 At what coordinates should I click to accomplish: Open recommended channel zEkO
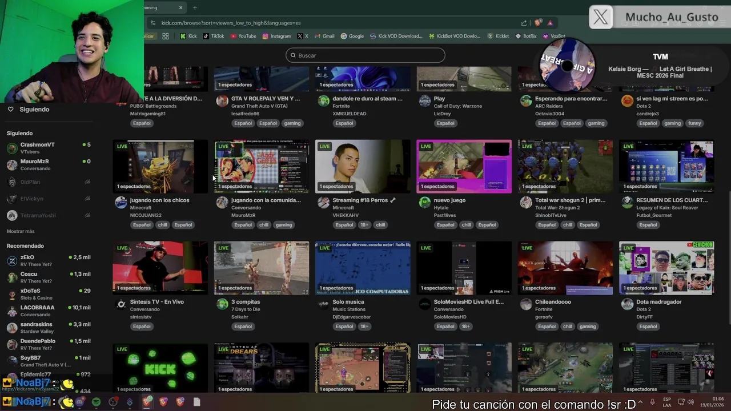coord(49,260)
